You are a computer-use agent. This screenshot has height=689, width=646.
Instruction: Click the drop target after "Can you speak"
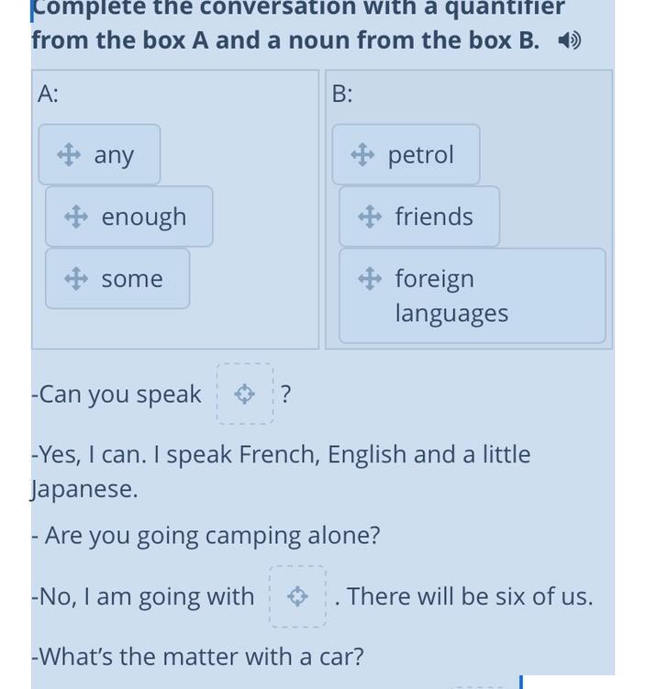pyautogui.click(x=245, y=395)
